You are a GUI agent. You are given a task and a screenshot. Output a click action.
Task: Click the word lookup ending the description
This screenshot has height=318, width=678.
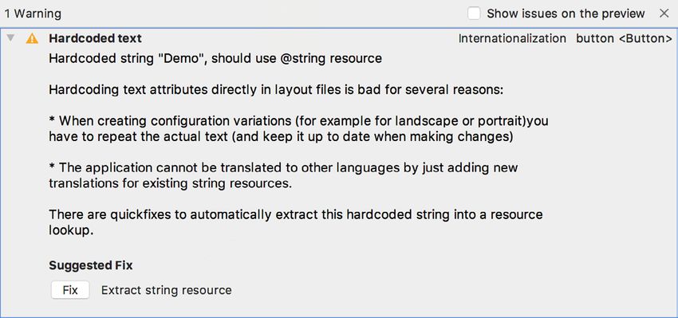point(71,230)
